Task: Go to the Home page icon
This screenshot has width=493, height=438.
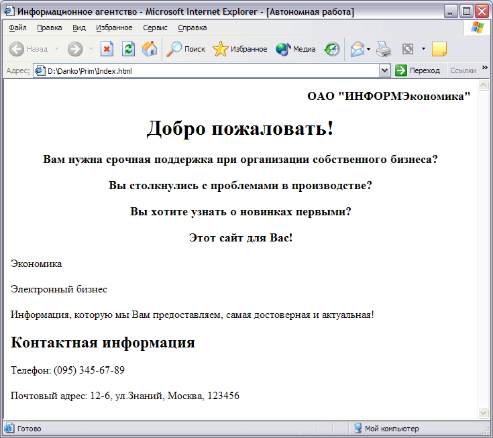Action: 150,49
